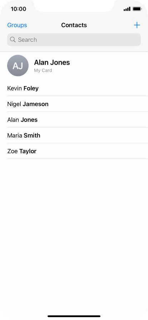This screenshot has width=148, height=320.
Task: Tap the 10:00 clock in status bar
Action: (18, 9)
